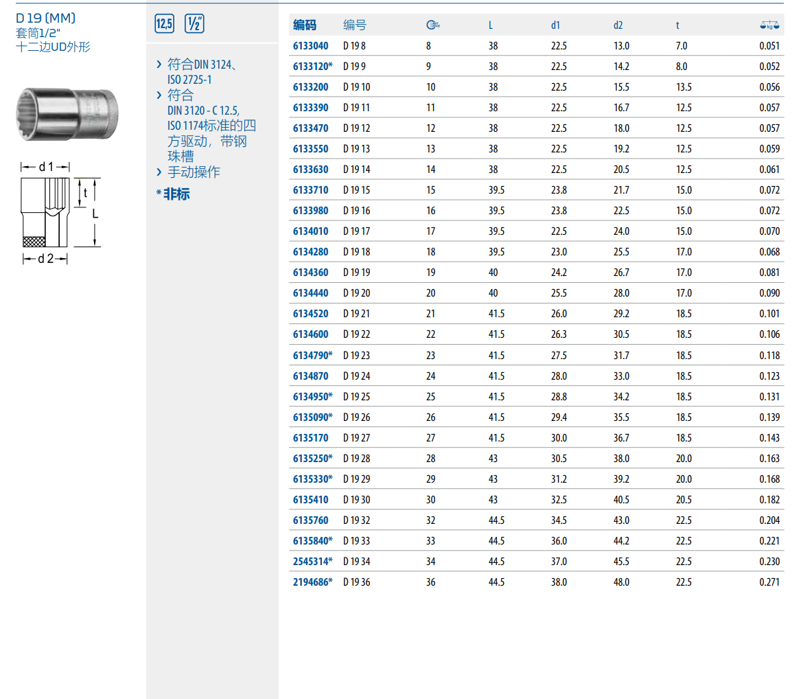Click the 1/2 inch drive icon
Screen dimensions: 801x699
[x=195, y=24]
